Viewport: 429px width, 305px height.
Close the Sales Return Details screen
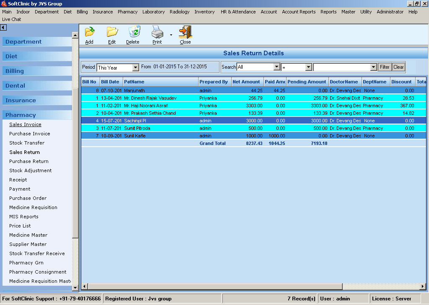pyautogui.click(x=185, y=34)
